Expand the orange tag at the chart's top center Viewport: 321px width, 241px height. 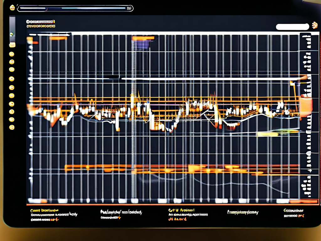[143, 38]
